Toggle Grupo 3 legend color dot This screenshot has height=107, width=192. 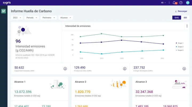point(176,50)
